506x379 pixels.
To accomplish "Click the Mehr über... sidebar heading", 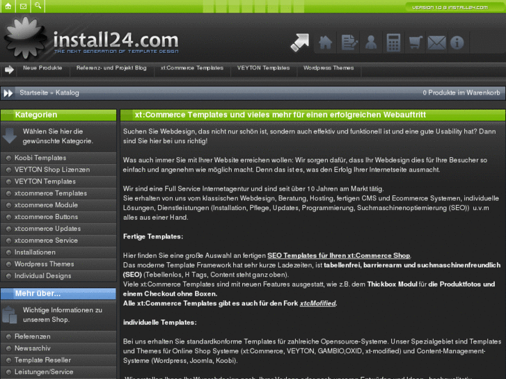I will click(x=38, y=293).
